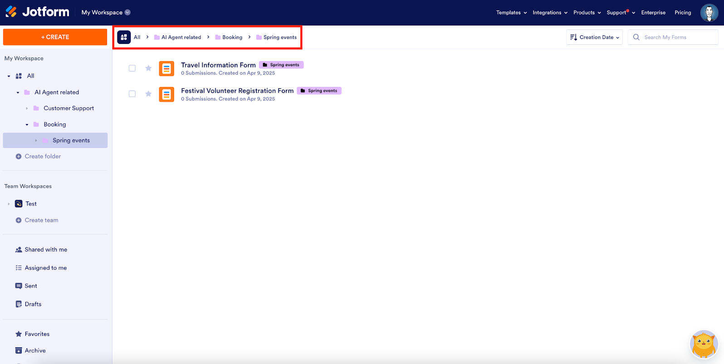Click Spring events tag on Travel Information Form
The image size is (724, 364).
coord(281,65)
